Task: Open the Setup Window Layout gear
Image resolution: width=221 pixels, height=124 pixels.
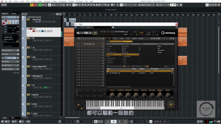Action: [219, 5]
